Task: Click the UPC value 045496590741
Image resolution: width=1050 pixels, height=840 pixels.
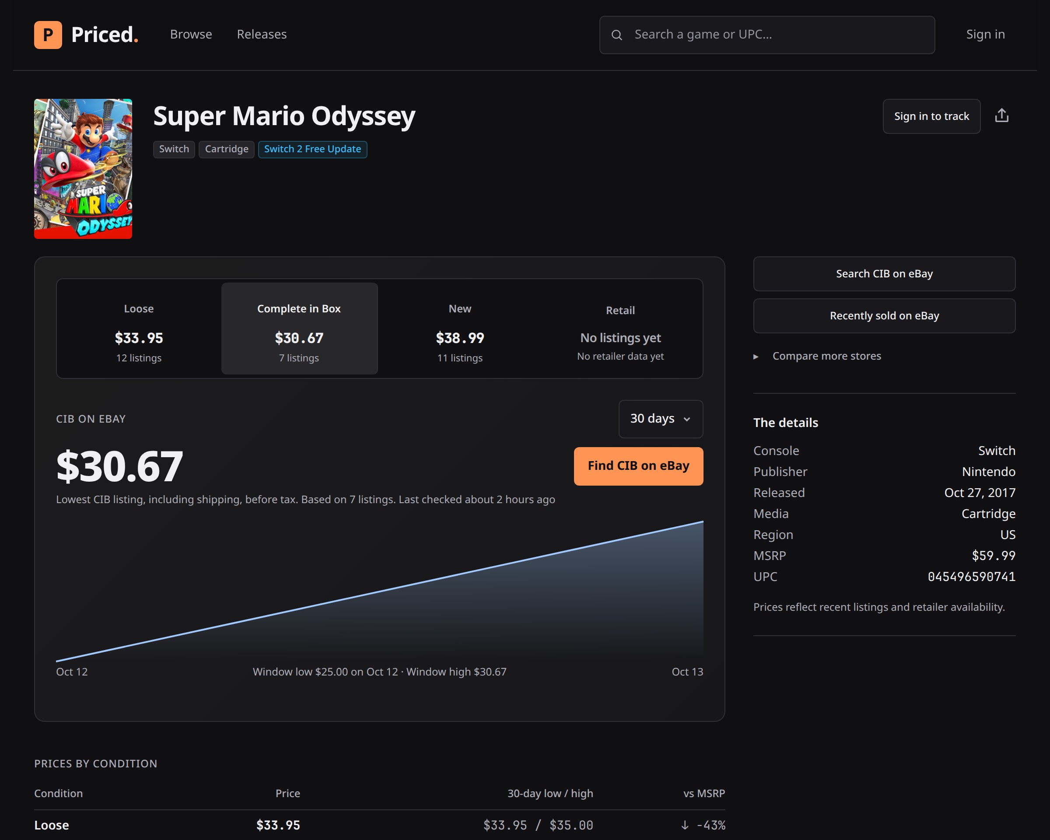Action: (x=971, y=577)
